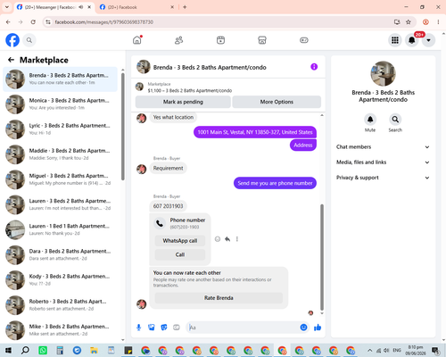Open the Marketplace storefront icon

click(262, 40)
